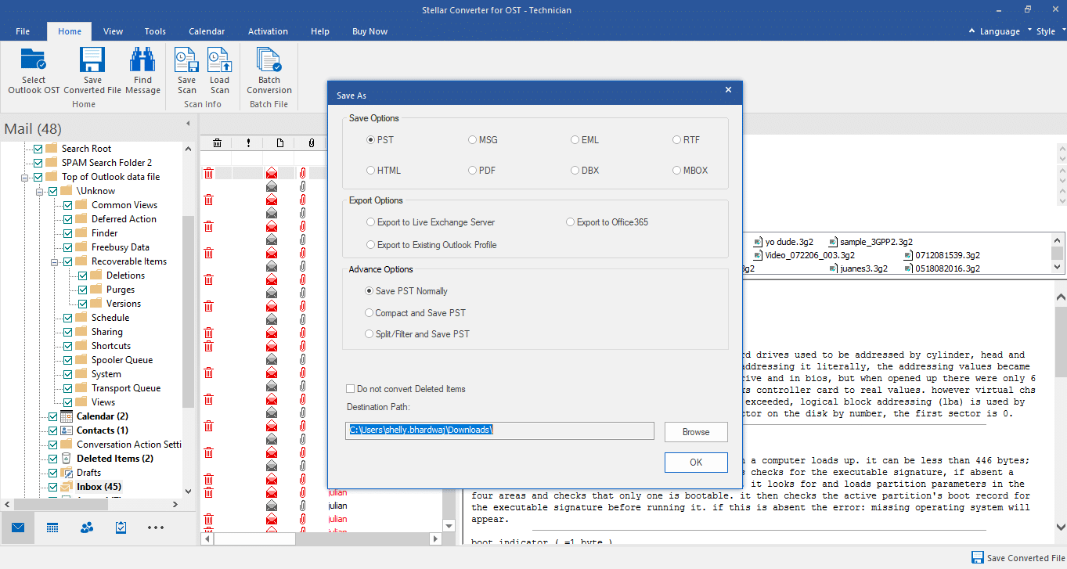Close the Save As dialog
The image size is (1067, 569).
point(729,90)
